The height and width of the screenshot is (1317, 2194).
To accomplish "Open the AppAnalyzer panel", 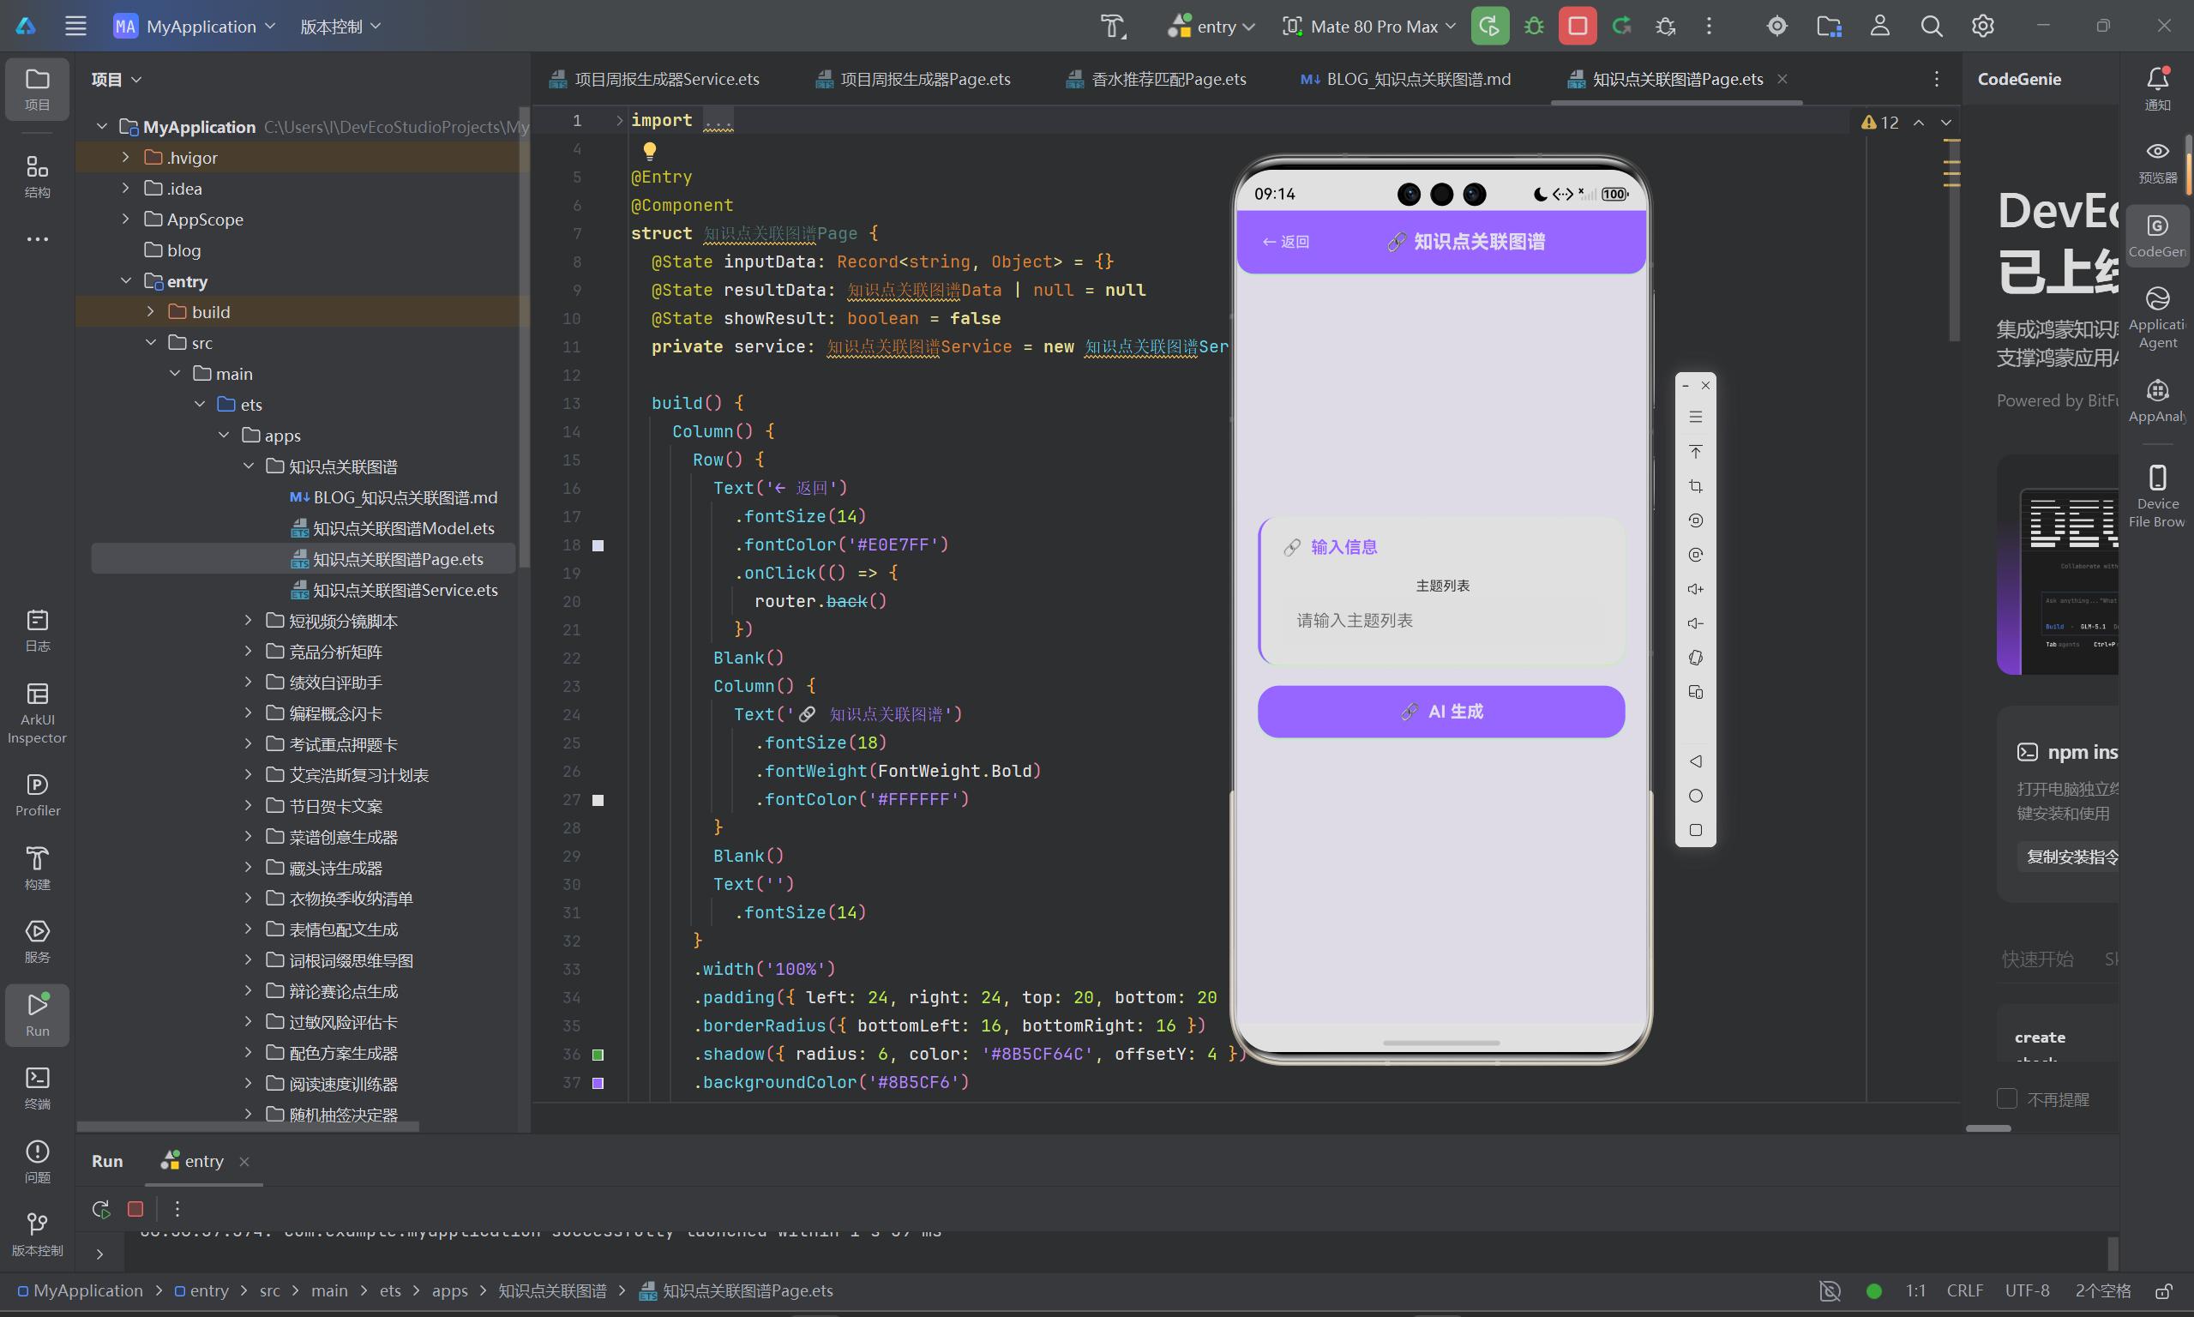I will [2158, 401].
